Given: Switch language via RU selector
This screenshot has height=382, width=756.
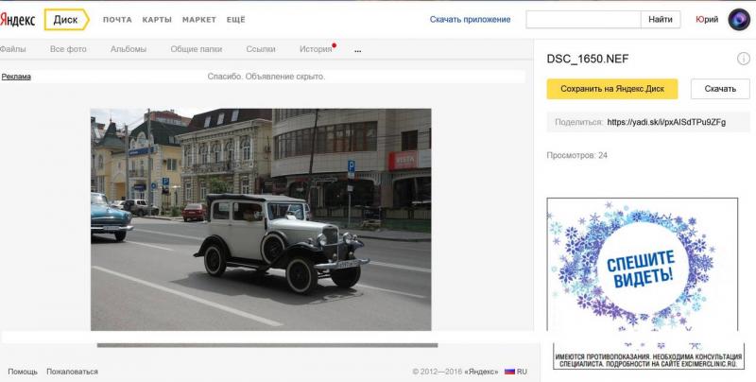Looking at the screenshot, I should (x=522, y=372).
